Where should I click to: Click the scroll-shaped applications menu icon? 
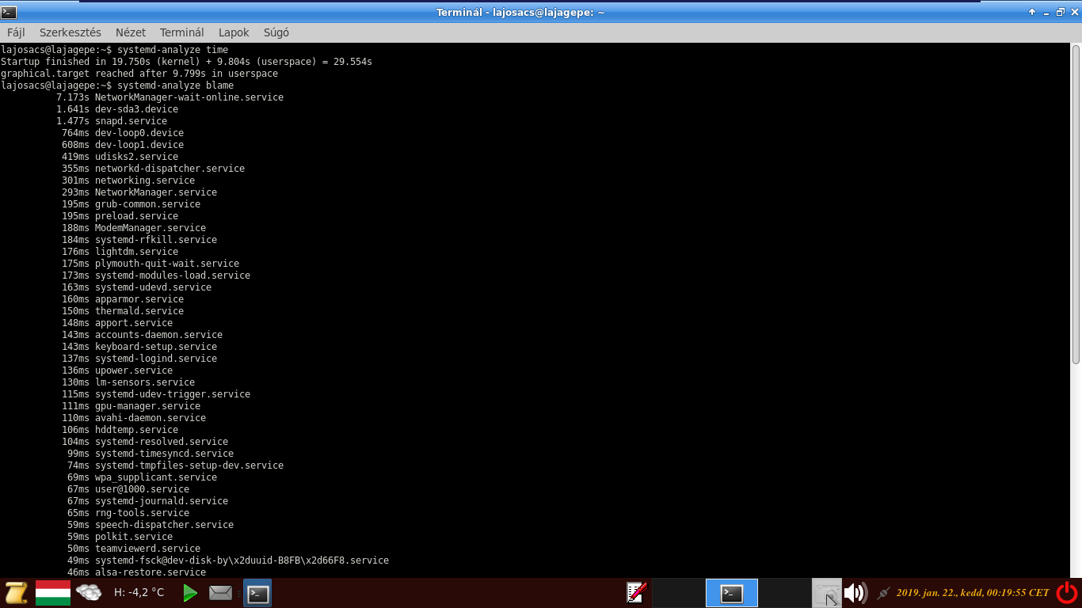click(x=17, y=592)
